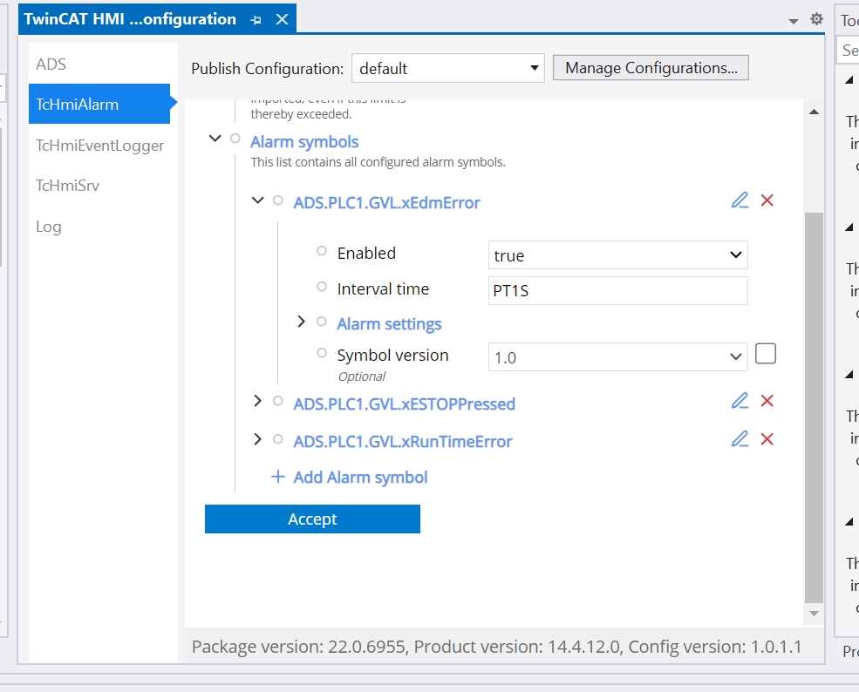Click the Interval time PT1S field
The height and width of the screenshot is (692, 859).
pos(618,291)
